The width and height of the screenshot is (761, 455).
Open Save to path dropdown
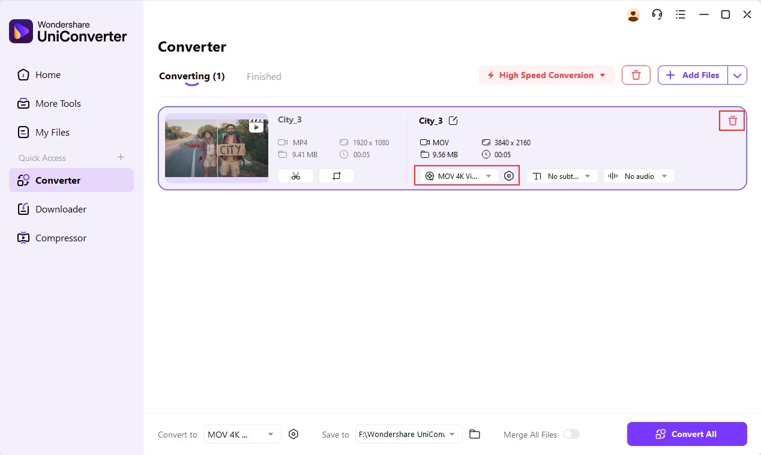pyautogui.click(x=409, y=434)
